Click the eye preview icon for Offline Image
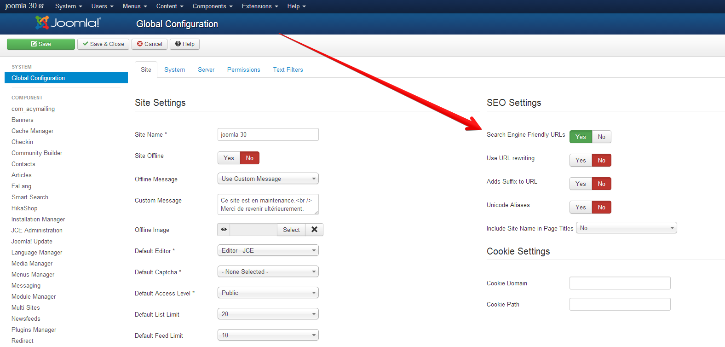The height and width of the screenshot is (347, 725). coord(224,230)
